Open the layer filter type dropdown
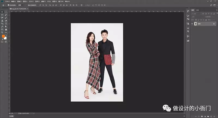Image resolution: width=218 pixels, height=118 pixels. click(x=196, y=14)
